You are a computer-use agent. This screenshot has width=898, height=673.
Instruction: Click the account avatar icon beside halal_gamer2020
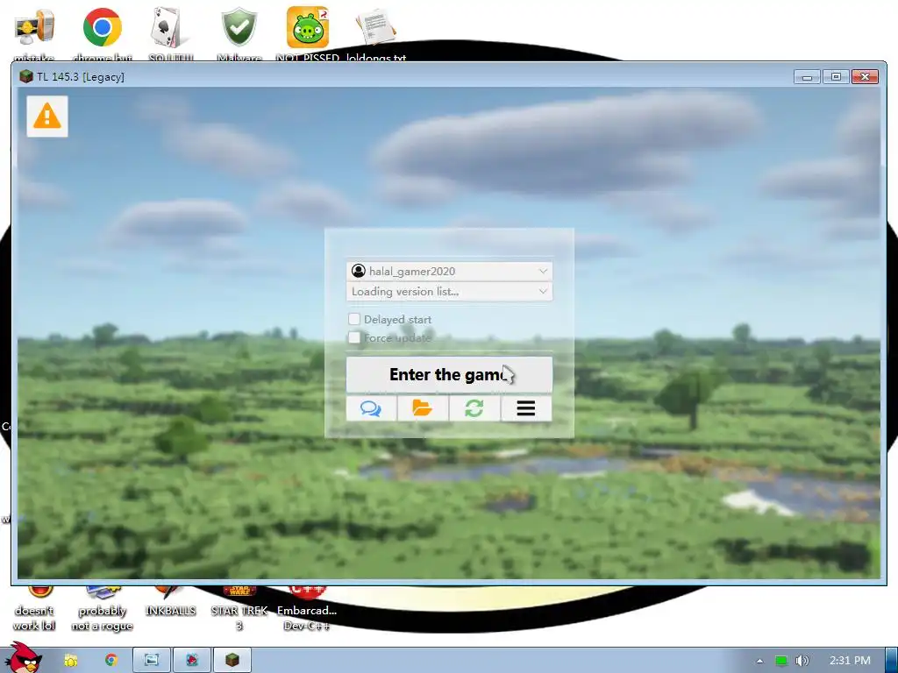point(359,272)
